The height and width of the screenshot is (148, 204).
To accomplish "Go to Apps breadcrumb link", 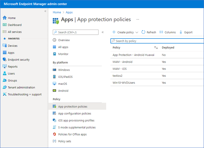I will tap(69, 12).
